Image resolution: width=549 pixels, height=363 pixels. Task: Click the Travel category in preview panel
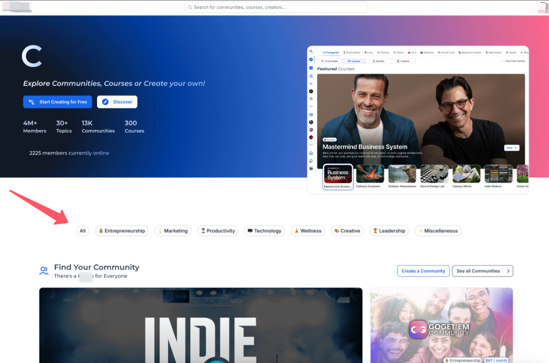(x=399, y=52)
